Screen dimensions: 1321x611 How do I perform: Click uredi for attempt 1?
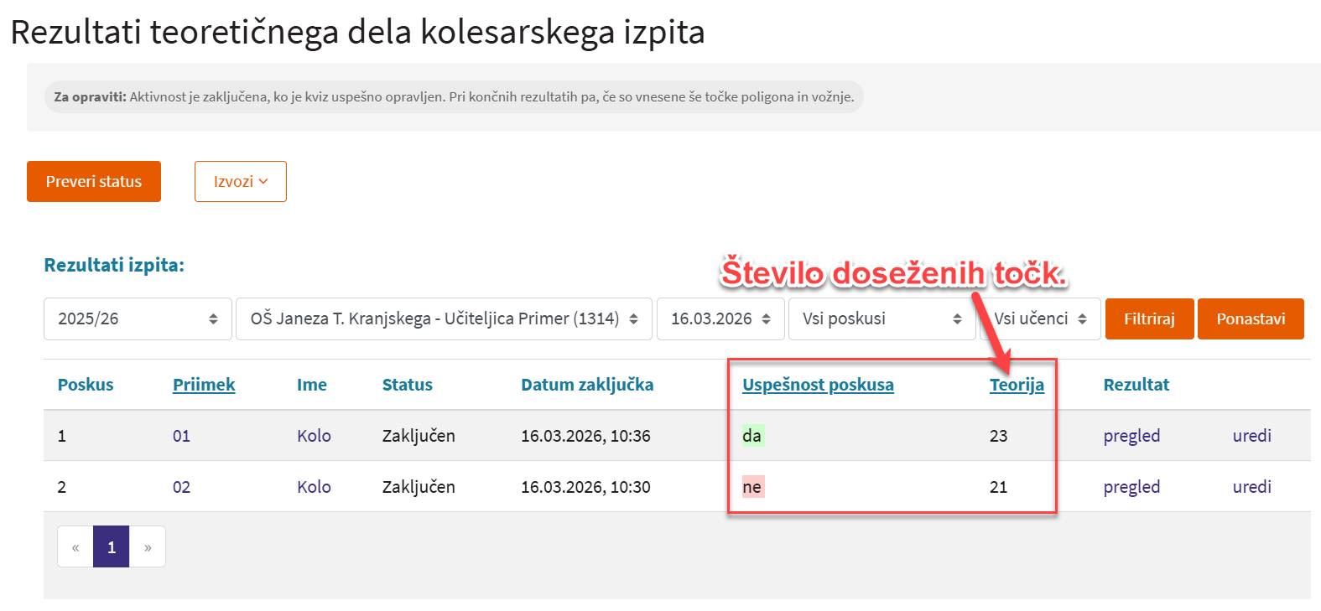[x=1251, y=436]
